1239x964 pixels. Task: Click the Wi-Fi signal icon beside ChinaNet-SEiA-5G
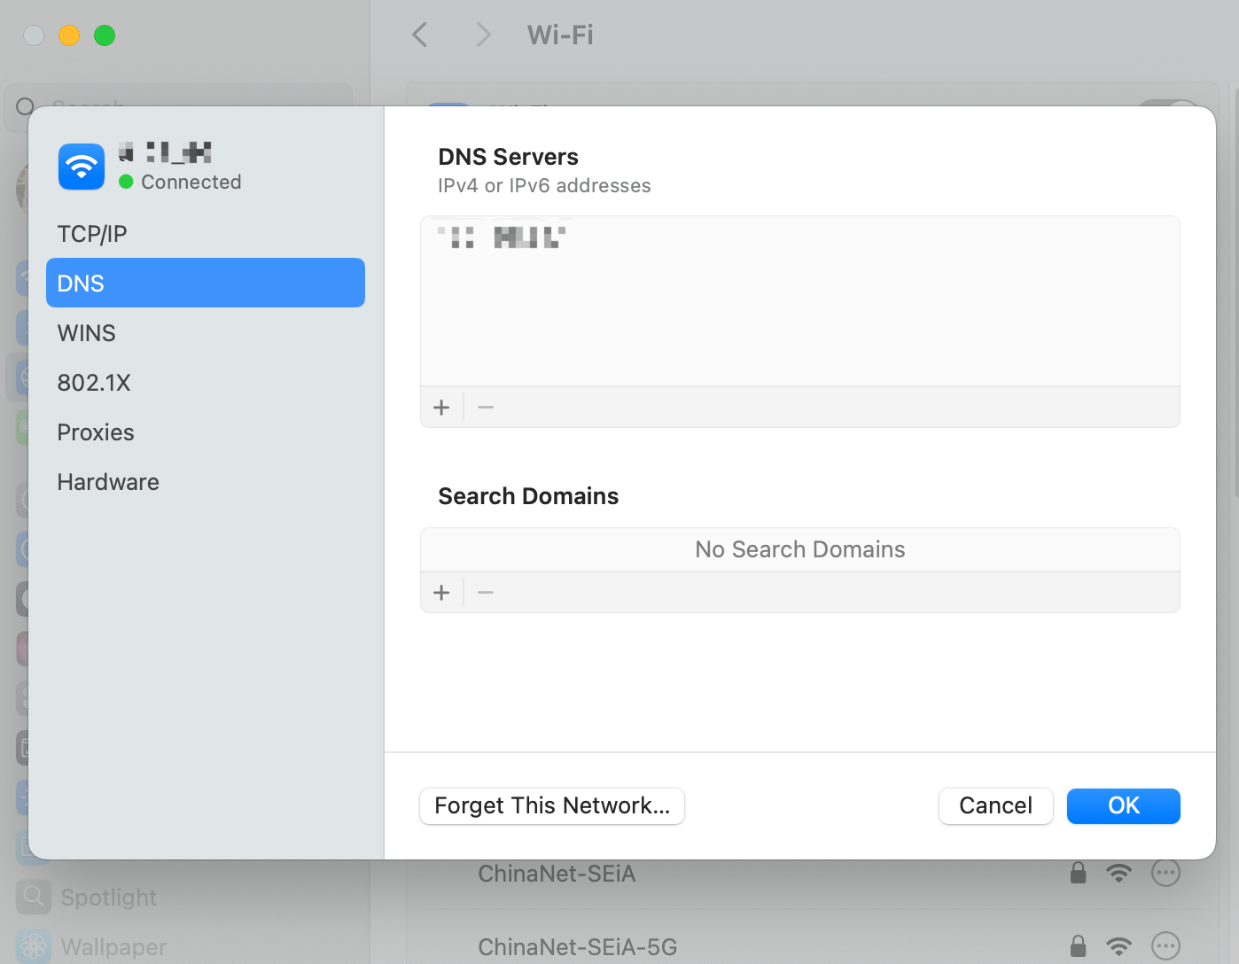point(1118,946)
